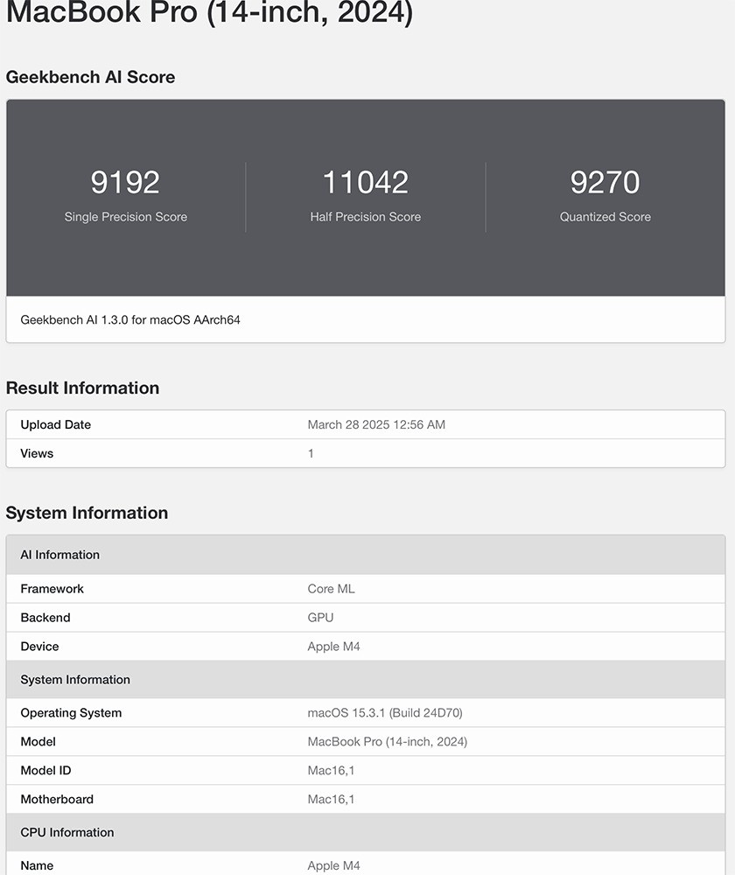Select the 9270 Quantized Score value

(605, 182)
